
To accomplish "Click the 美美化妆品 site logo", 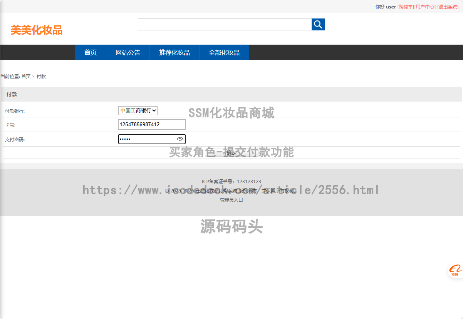I will pos(37,30).
